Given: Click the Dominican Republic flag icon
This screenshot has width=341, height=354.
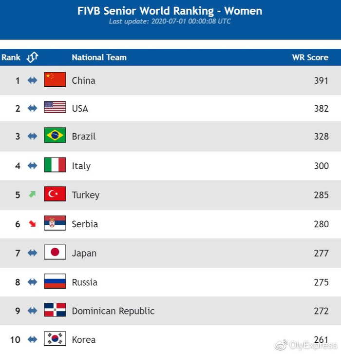Looking at the screenshot, I should coord(55,310).
